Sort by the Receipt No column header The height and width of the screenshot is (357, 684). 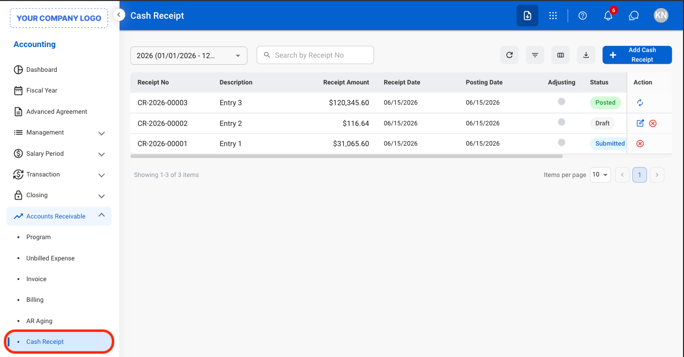click(153, 82)
